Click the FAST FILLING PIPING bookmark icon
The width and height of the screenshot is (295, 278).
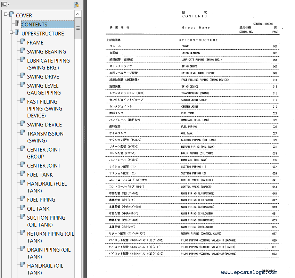tap(23, 100)
